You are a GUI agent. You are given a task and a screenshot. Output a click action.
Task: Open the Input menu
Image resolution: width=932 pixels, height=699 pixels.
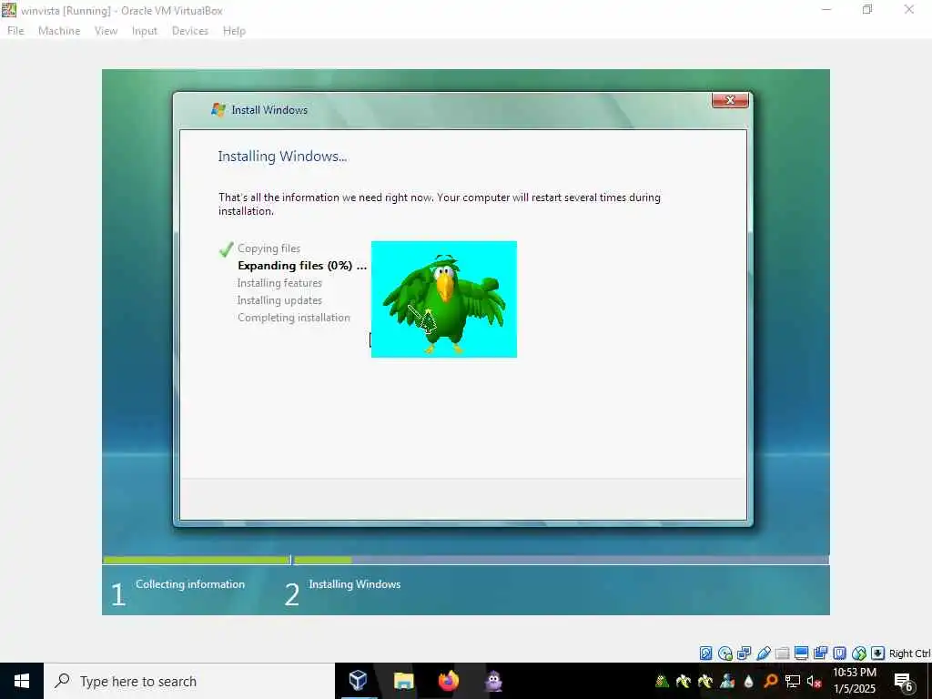(x=145, y=31)
